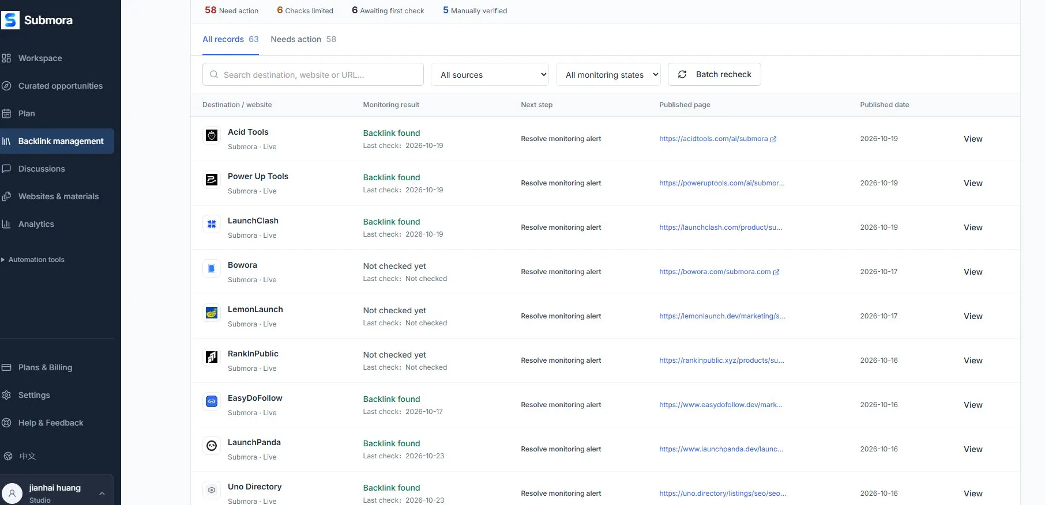The image size is (1045, 505).
Task: View the Acid Tools record
Action: tap(973, 139)
